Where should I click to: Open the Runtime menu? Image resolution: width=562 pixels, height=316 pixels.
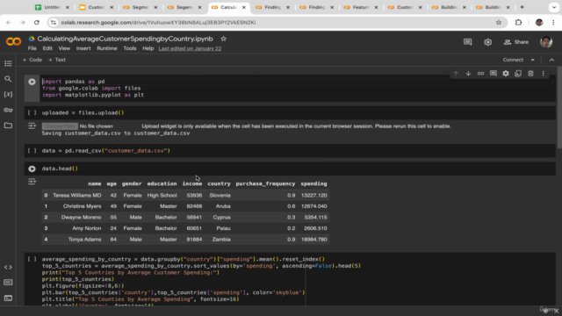click(x=107, y=48)
